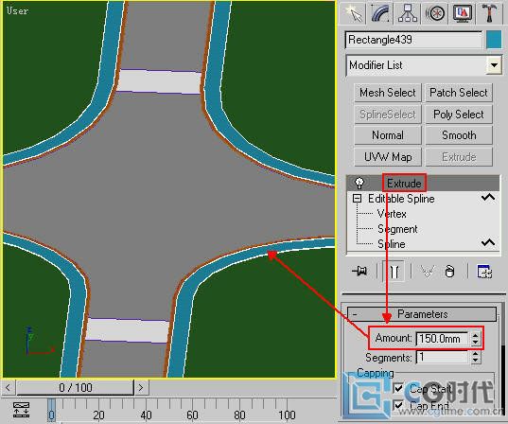The height and width of the screenshot is (424, 508).
Task: Select the Spline sub-object level
Action: (392, 244)
